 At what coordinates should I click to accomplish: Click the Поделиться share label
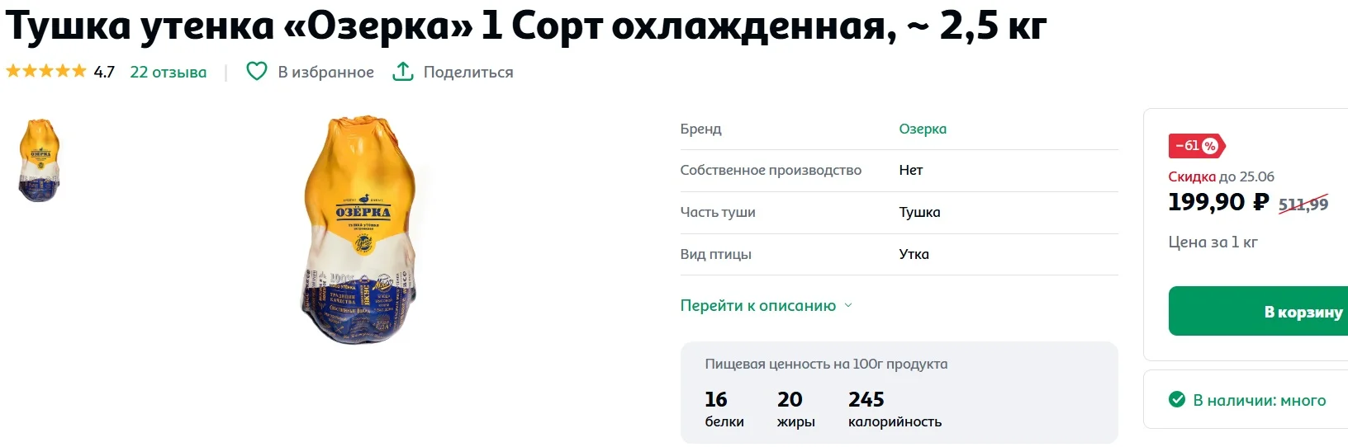(x=468, y=72)
